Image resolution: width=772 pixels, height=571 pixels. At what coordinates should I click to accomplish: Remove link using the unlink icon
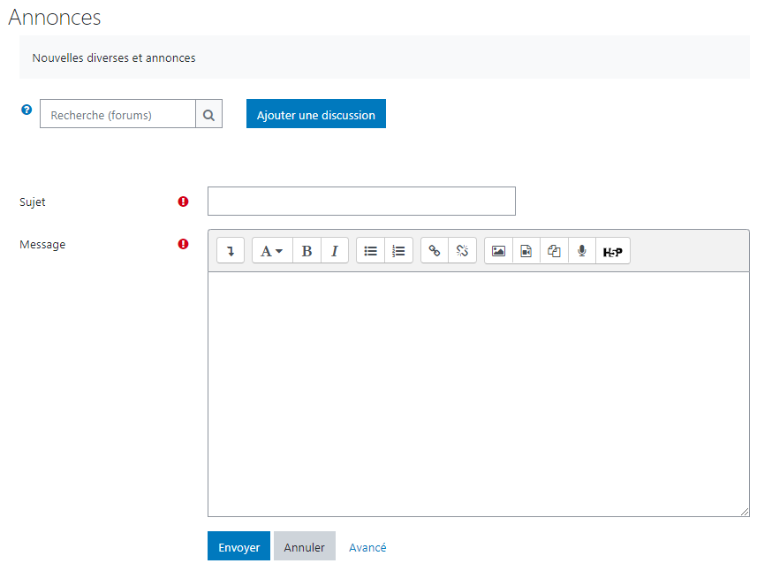pos(462,251)
